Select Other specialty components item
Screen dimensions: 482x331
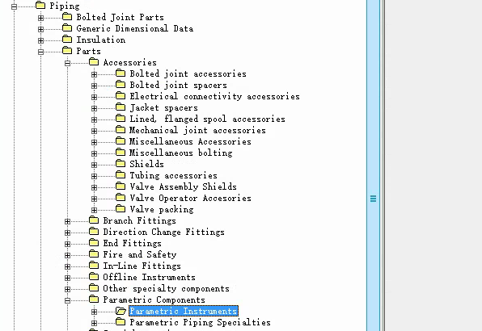[166, 288]
